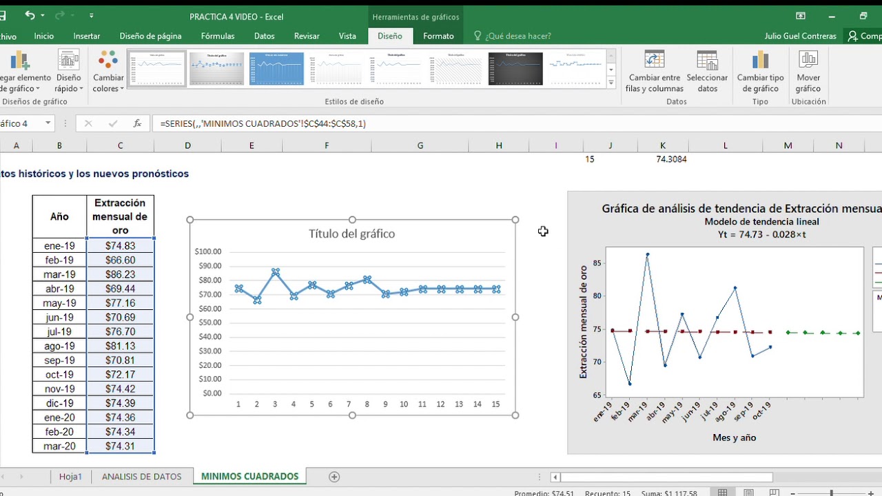Open Cambiar colores palette menu
Screen dimensions: 882x496
click(x=108, y=71)
